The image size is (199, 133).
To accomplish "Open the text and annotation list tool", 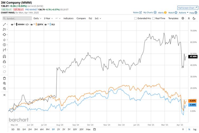I will (x=4, y=30).
